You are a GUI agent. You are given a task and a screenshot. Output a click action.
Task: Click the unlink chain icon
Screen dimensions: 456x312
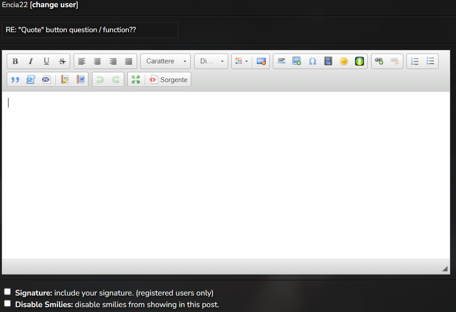click(395, 61)
